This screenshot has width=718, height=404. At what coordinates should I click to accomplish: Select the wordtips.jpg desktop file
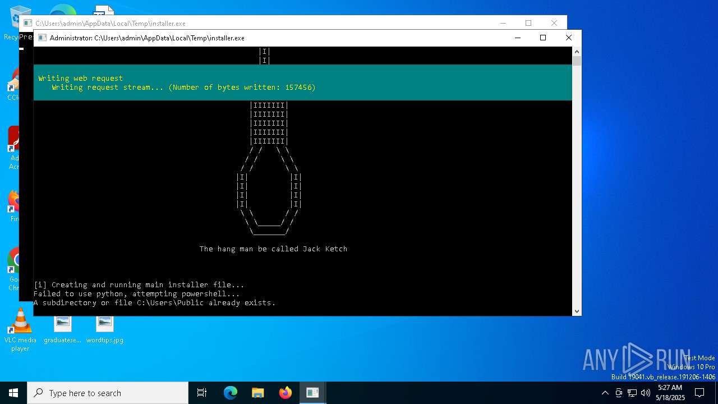point(104,329)
